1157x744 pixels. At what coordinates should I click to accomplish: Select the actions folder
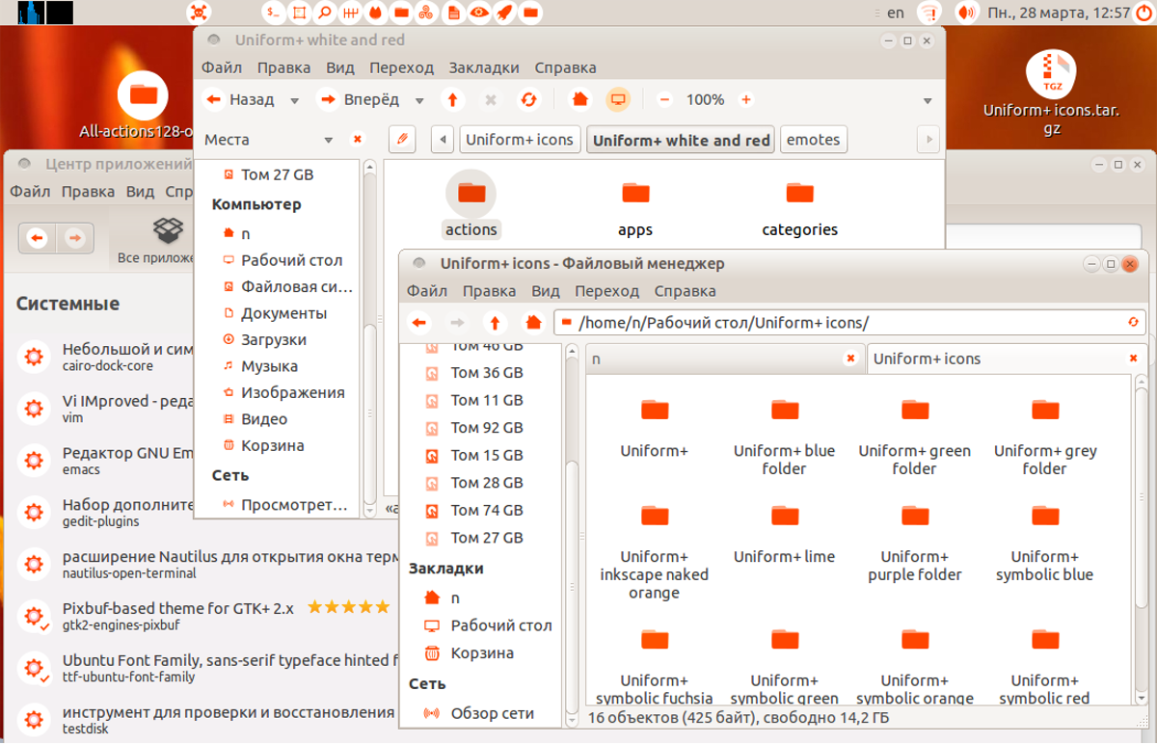point(471,203)
